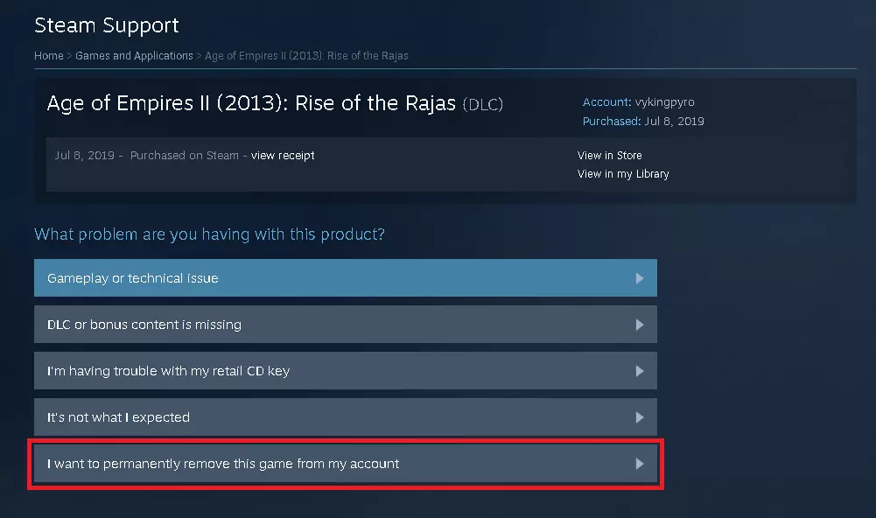Click the Rise of the Rajas product title
This screenshot has width=876, height=518.
pos(275,103)
